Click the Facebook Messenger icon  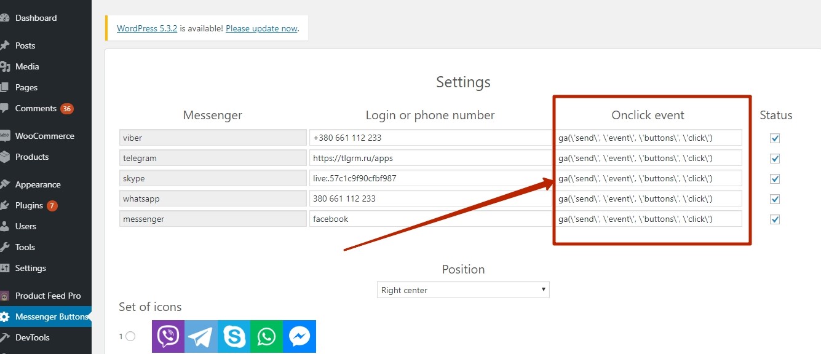coord(299,336)
